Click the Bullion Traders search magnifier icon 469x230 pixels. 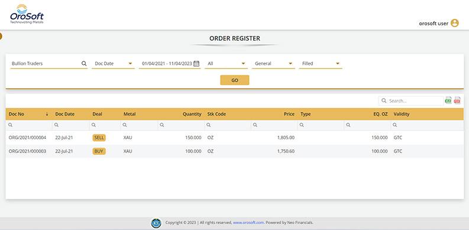pyautogui.click(x=84, y=64)
